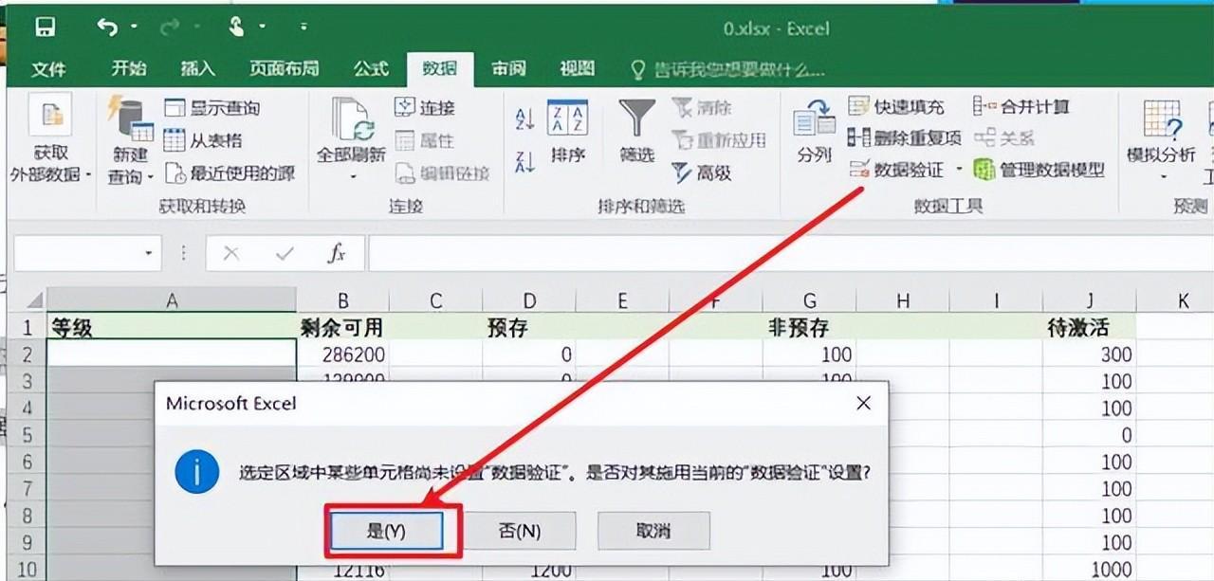The image size is (1214, 581).
Task: Open the Undo history dropdown arrow
Action: tap(133, 27)
